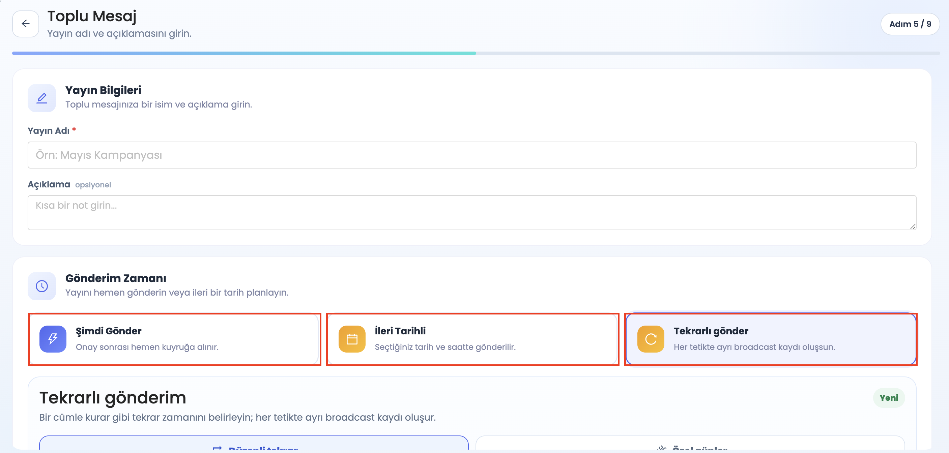Click 'Her tetikte ayrı broadcast kaydı oluşsun.' text
Viewport: 949px width, 453px height.
(754, 347)
